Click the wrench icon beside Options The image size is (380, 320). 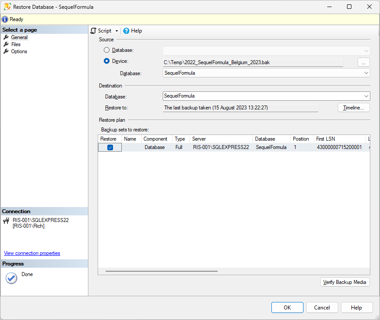click(x=6, y=51)
